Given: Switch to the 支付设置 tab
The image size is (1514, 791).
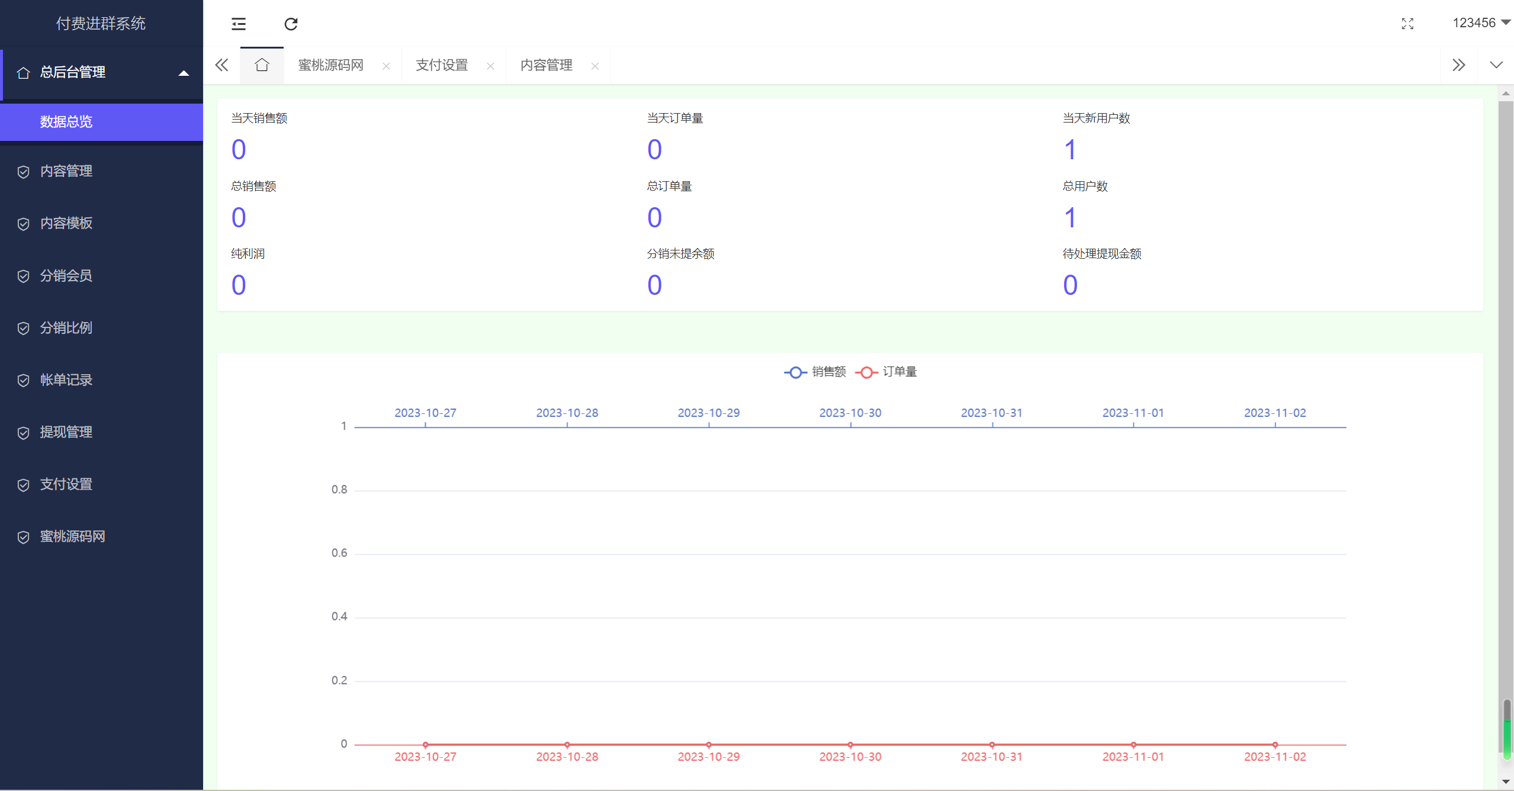Looking at the screenshot, I should 442,65.
